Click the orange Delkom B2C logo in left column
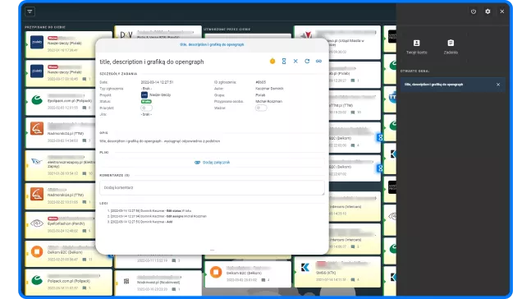The width and height of the screenshot is (531, 299). pos(37,251)
